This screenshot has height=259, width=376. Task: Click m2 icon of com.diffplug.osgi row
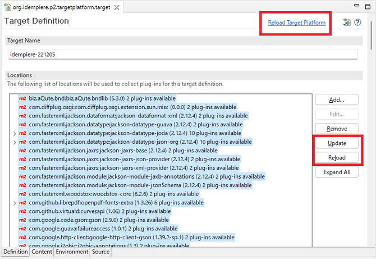22,107
